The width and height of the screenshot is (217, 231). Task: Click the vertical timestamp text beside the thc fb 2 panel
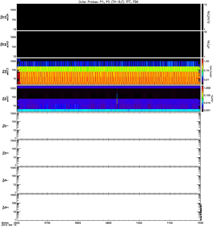coord(201,212)
